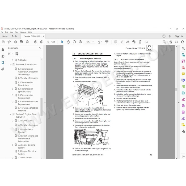The width and height of the screenshot is (186, 186).
Task: Click the document vertical scrollbar thumb
Action: [x=176, y=89]
